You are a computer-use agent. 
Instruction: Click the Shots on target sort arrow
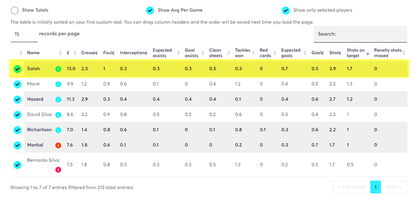pyautogui.click(x=368, y=54)
